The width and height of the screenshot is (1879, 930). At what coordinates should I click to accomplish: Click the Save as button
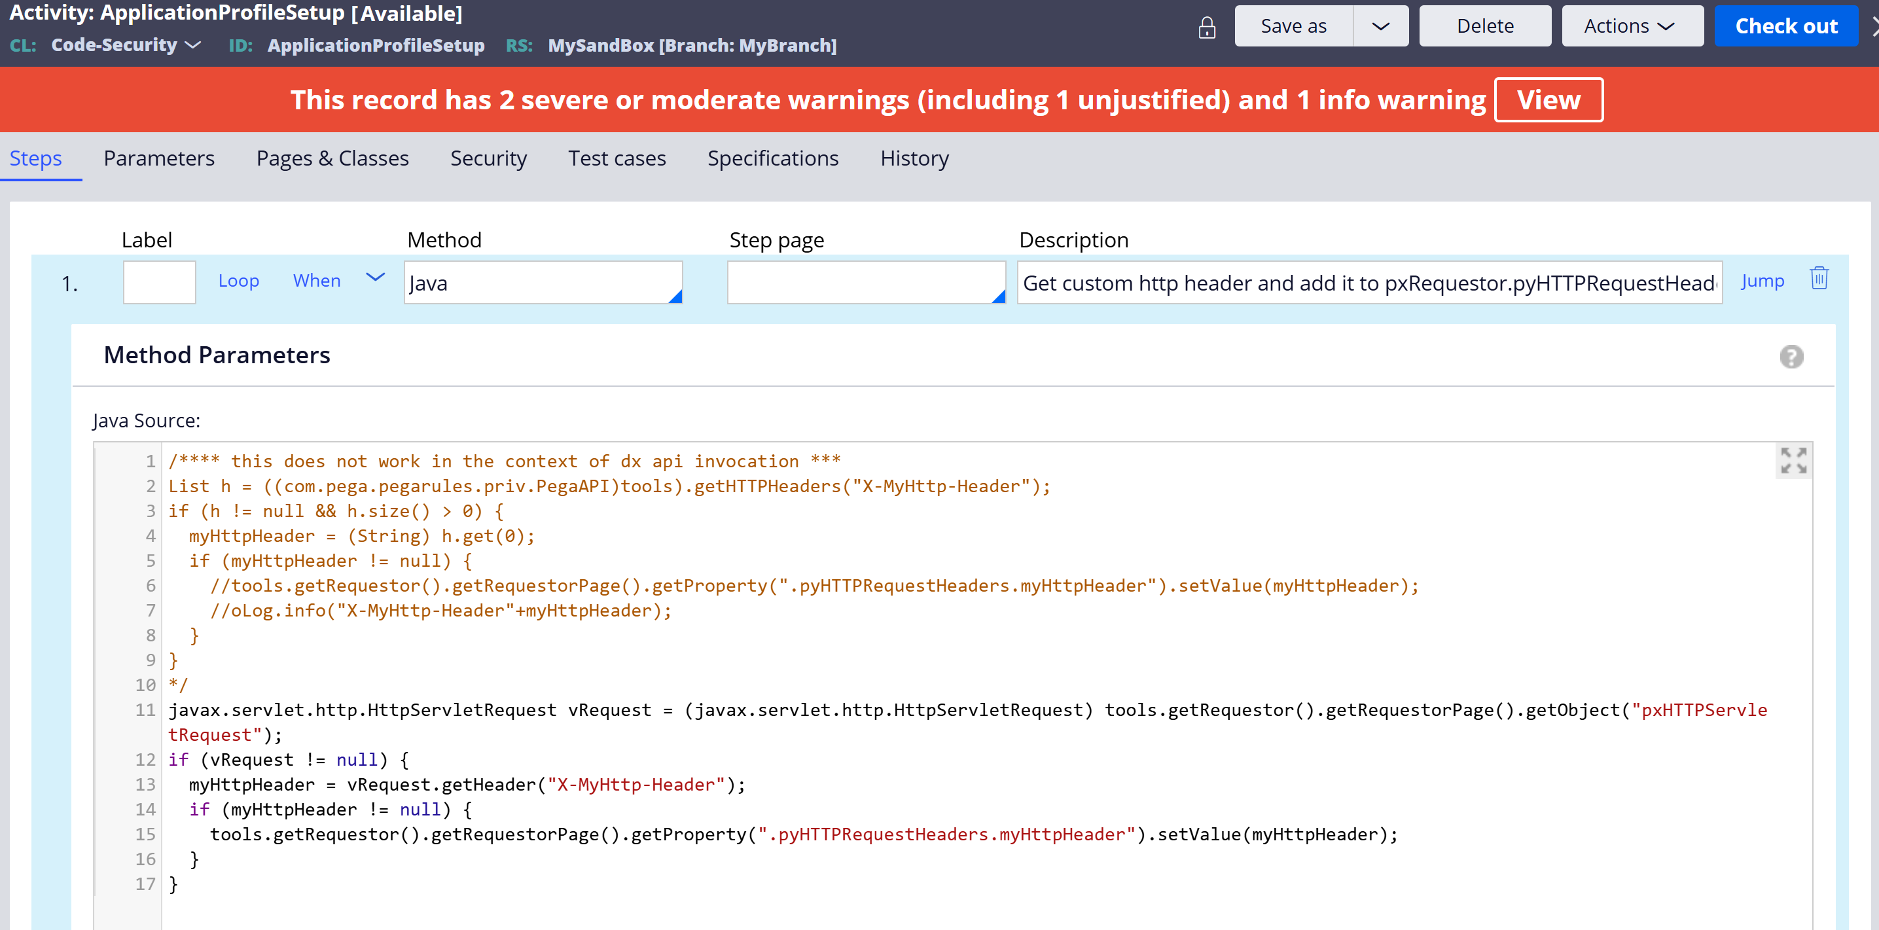[1293, 26]
